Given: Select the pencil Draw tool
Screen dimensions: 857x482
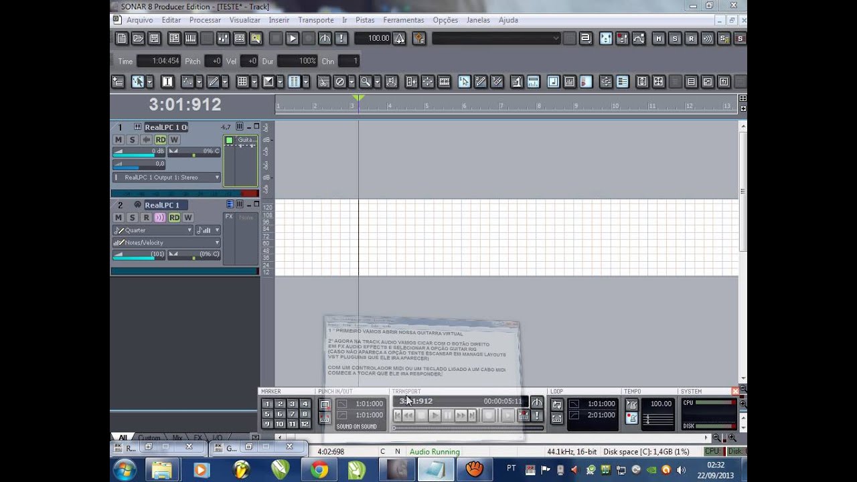Looking at the screenshot, I should coord(214,82).
